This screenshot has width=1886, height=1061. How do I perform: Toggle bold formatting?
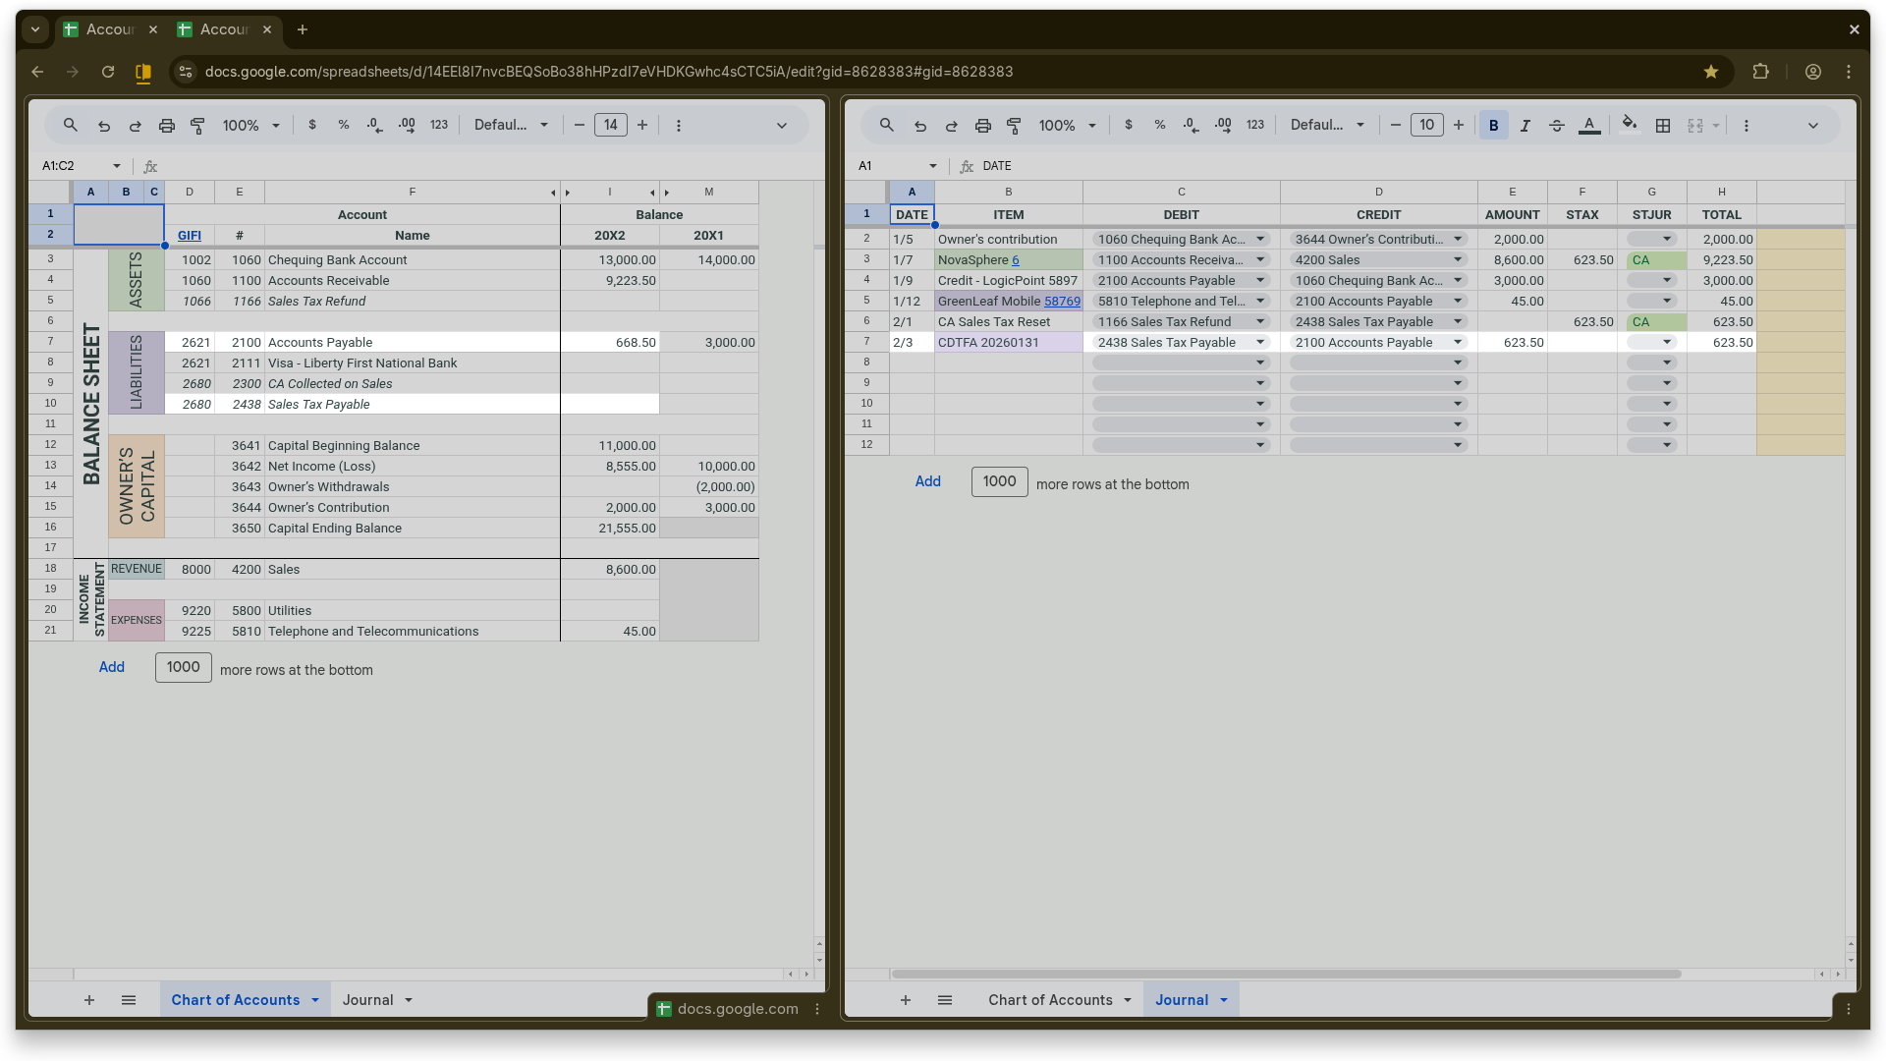pos(1493,125)
